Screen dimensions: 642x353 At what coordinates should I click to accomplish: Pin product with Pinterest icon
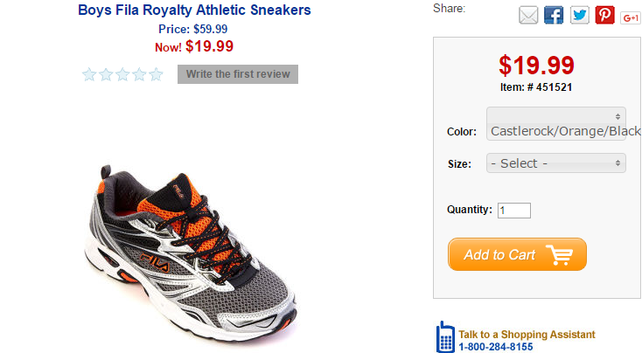pyautogui.click(x=604, y=16)
